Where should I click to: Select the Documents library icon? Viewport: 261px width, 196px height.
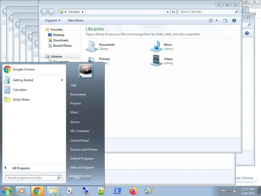(x=92, y=46)
